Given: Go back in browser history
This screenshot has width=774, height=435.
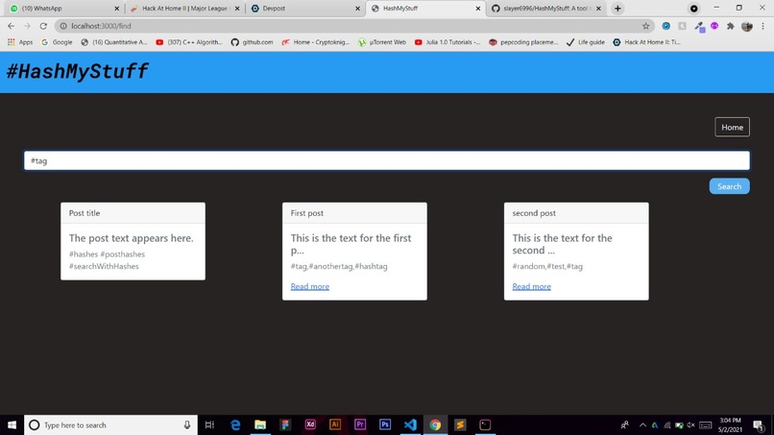Looking at the screenshot, I should pyautogui.click(x=11, y=26).
